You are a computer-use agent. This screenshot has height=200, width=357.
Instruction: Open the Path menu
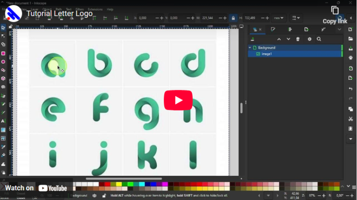click(59, 9)
